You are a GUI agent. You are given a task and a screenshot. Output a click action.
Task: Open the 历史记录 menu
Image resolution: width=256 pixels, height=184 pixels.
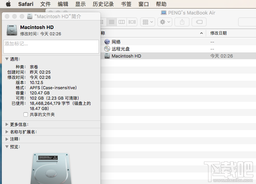pos(103,4)
